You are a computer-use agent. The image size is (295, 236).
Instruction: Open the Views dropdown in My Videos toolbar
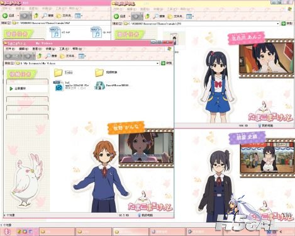click(x=82, y=56)
